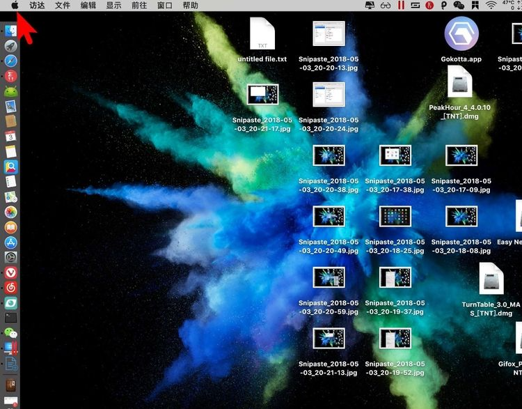Select Snipaste_2018-05-03_20-20-13.jpg thumbnail
Image resolution: width=522 pixels, height=409 pixels.
[x=329, y=35]
